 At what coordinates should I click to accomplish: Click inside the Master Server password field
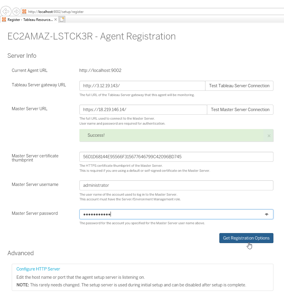point(171,215)
